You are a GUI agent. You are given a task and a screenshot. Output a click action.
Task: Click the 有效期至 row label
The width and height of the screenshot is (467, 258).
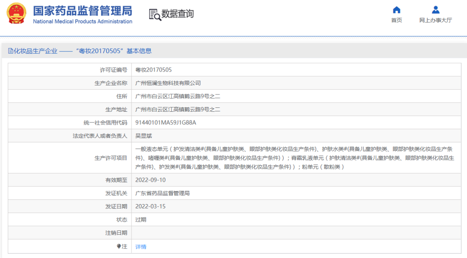[x=116, y=180]
